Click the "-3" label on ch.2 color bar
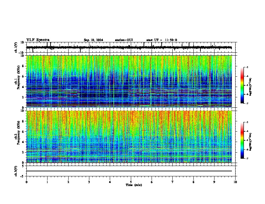This screenshot has width=265, height=204. coord(247,122)
